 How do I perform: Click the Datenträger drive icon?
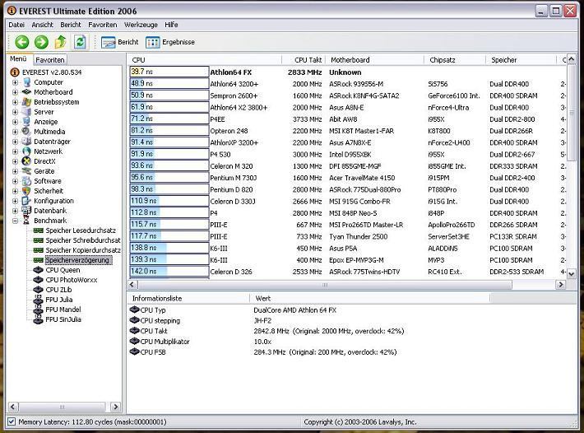click(x=27, y=142)
